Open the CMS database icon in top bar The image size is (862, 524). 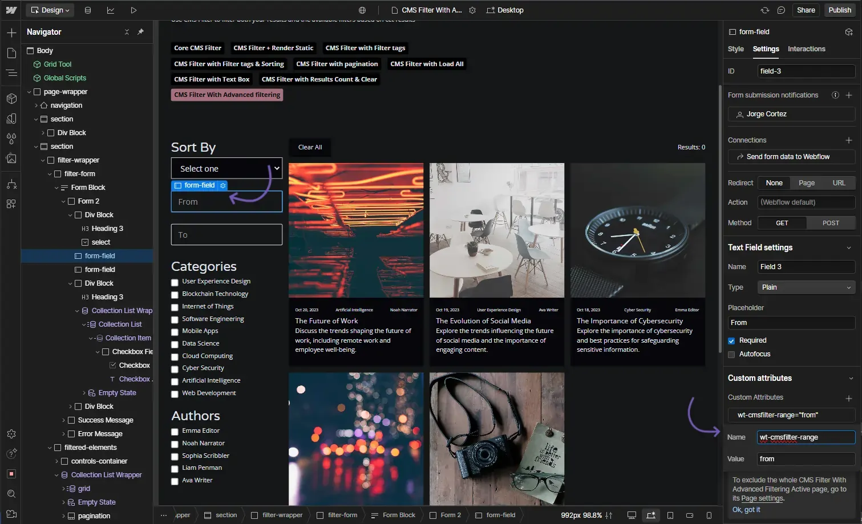coord(88,10)
